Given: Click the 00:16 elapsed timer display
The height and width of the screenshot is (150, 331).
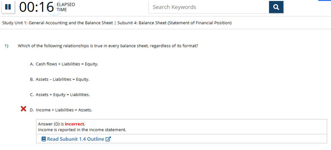Looking at the screenshot, I should coord(36,7).
